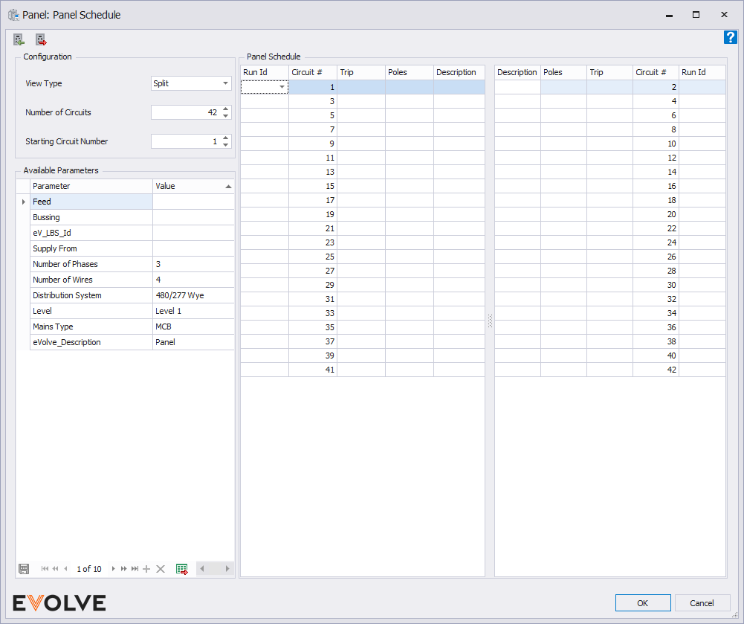744x624 pixels.
Task: Click the Trip column header in left schedule
Action: [360, 72]
